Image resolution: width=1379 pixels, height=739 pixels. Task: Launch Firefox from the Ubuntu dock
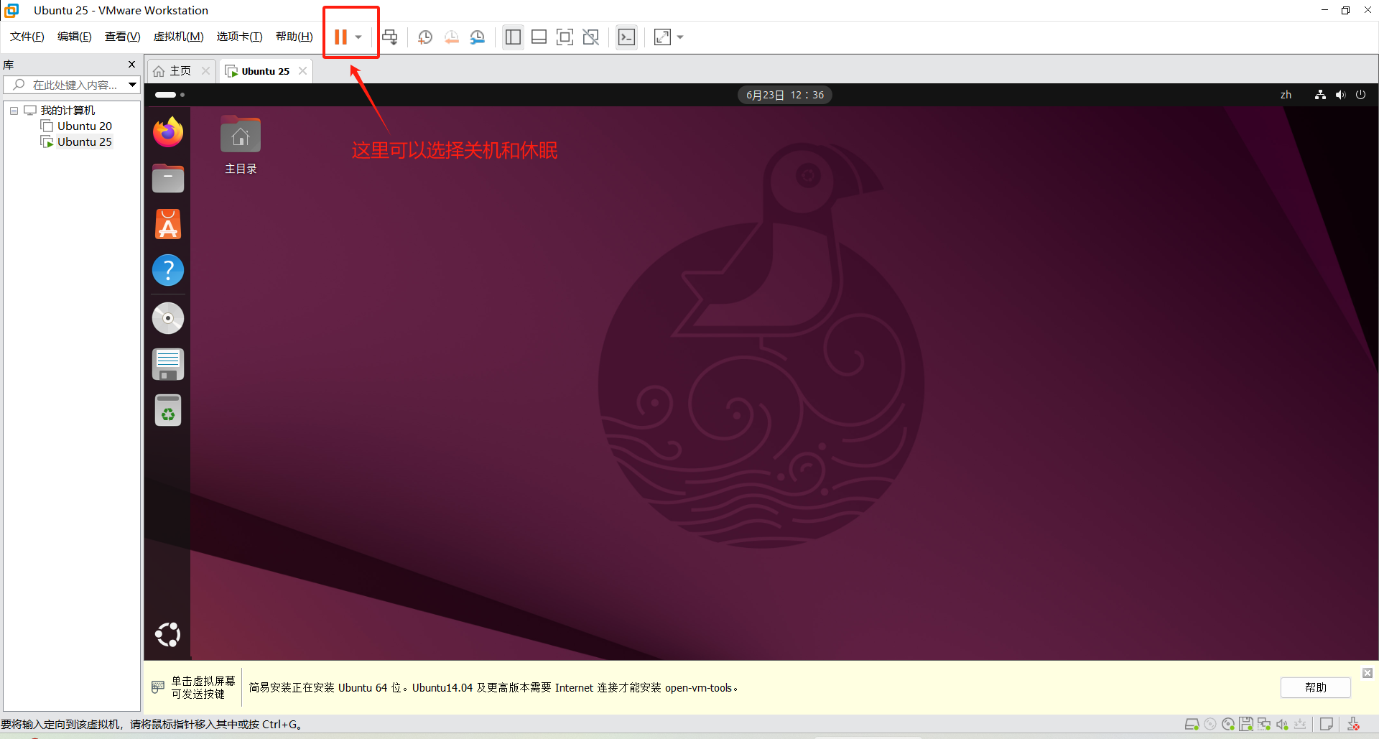167,132
